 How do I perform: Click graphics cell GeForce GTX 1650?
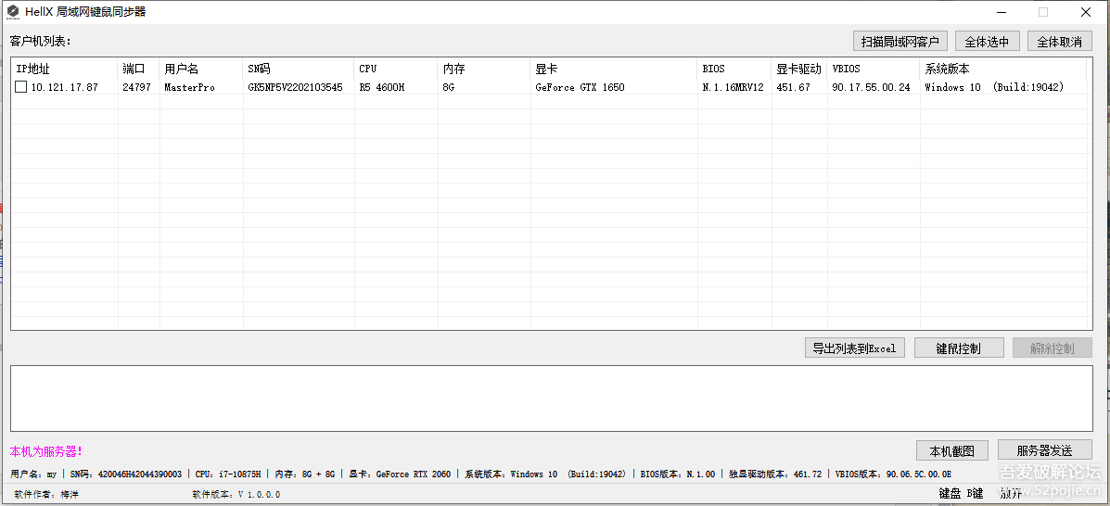pos(580,87)
